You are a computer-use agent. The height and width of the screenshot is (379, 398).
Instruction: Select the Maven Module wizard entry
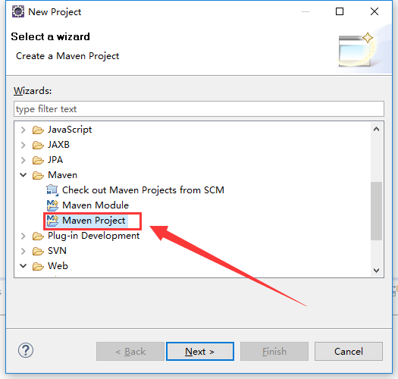[x=96, y=205]
